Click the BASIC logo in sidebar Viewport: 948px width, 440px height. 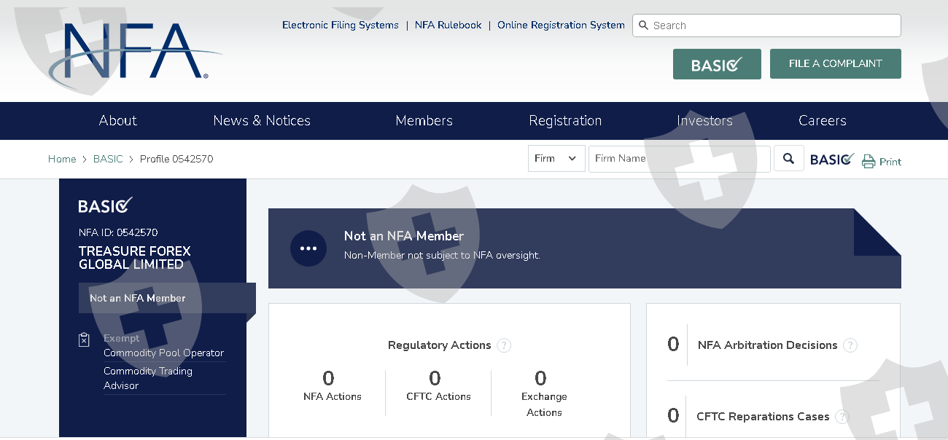coord(106,206)
